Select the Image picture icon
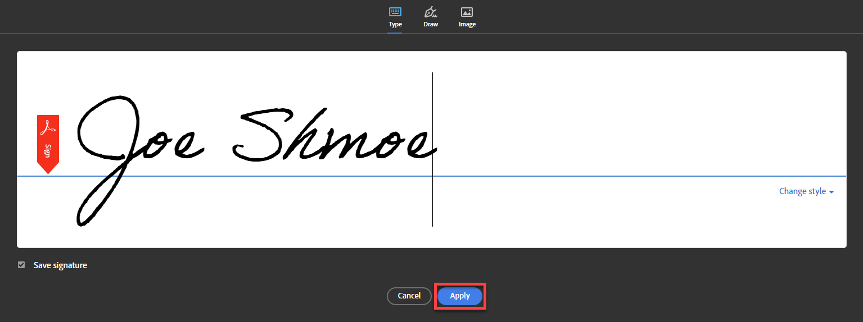The width and height of the screenshot is (863, 322). point(467,12)
